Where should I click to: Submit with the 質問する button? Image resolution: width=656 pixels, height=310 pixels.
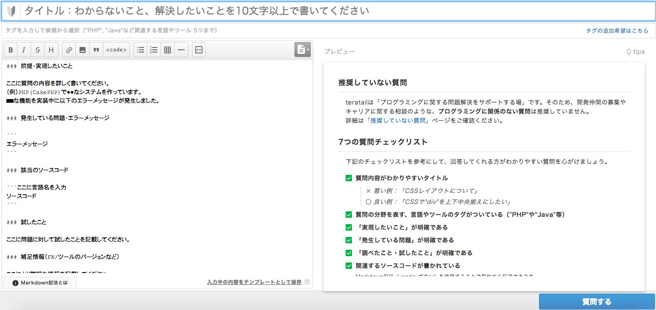(597, 302)
